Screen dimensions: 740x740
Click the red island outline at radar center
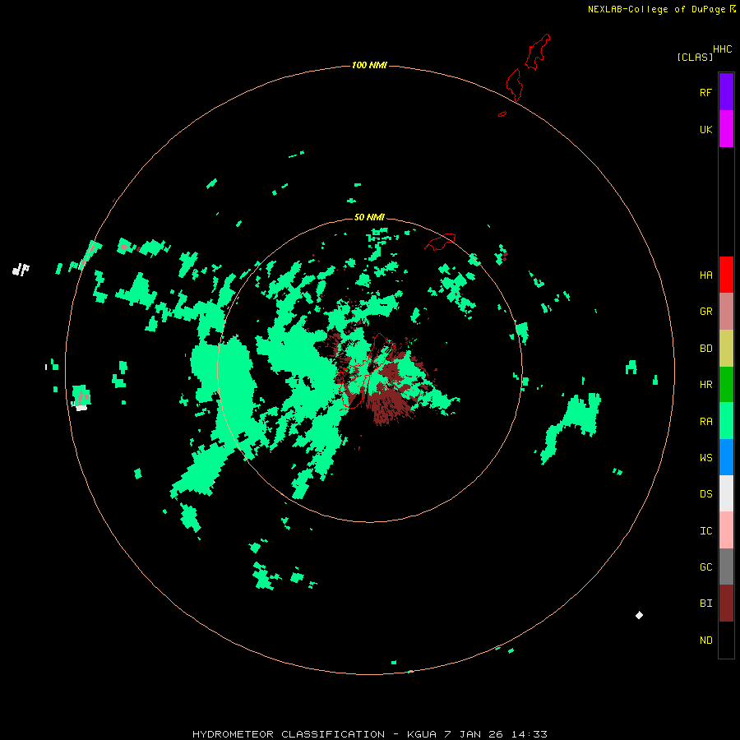pyautogui.click(x=366, y=371)
